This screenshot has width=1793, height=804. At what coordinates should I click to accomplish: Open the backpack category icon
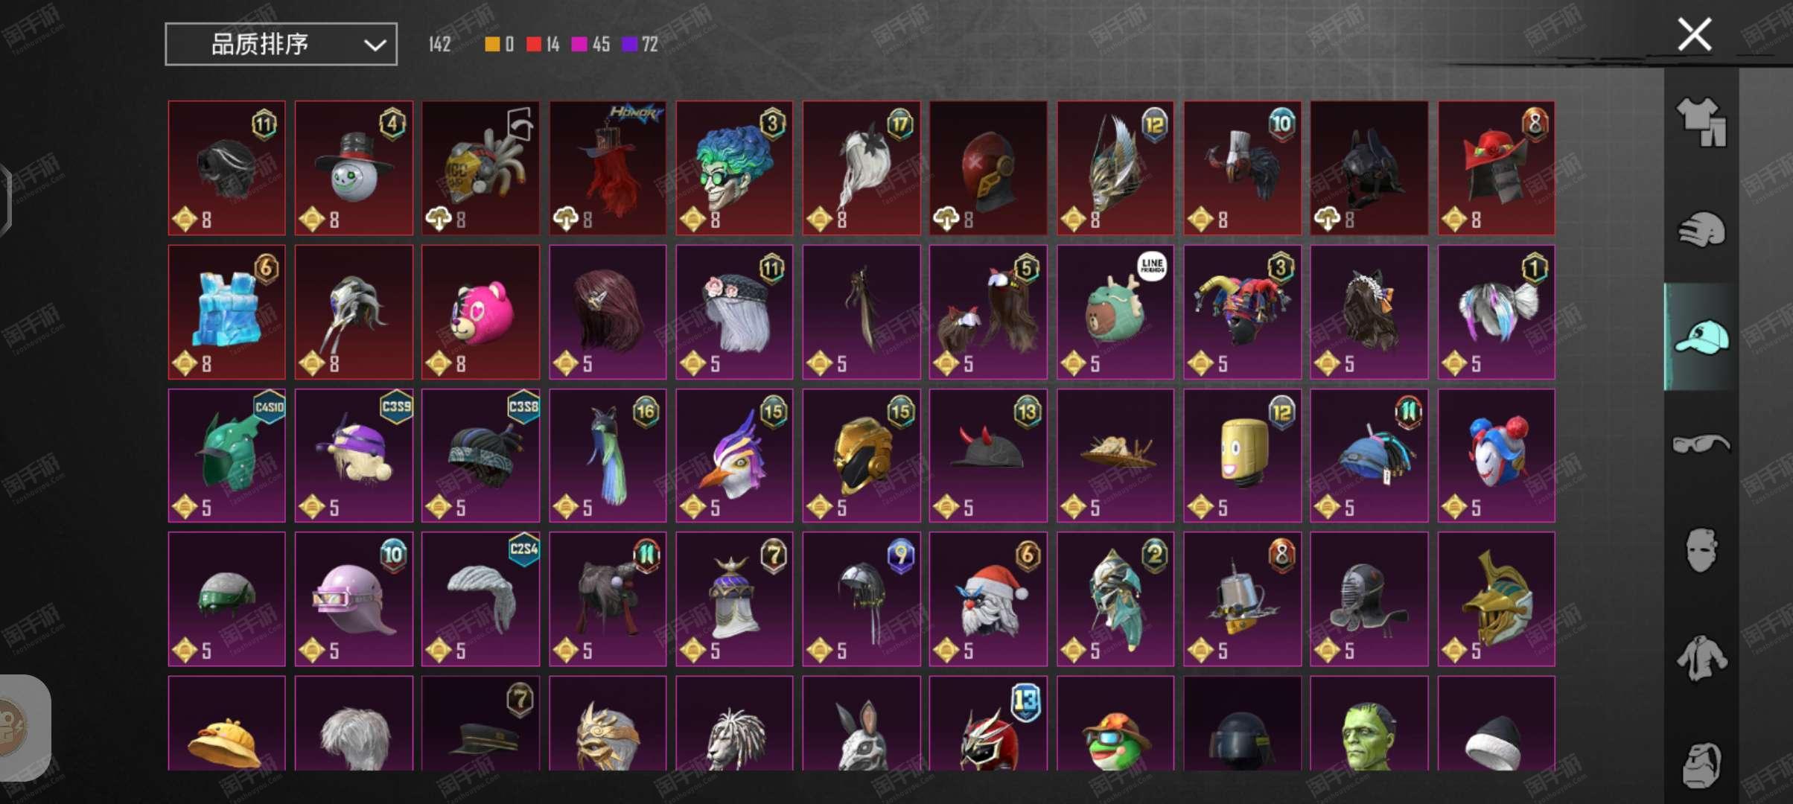tap(1701, 765)
